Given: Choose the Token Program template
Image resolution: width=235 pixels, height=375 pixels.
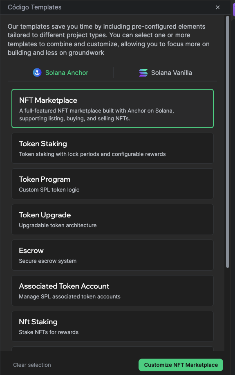Looking at the screenshot, I should 112,184.
